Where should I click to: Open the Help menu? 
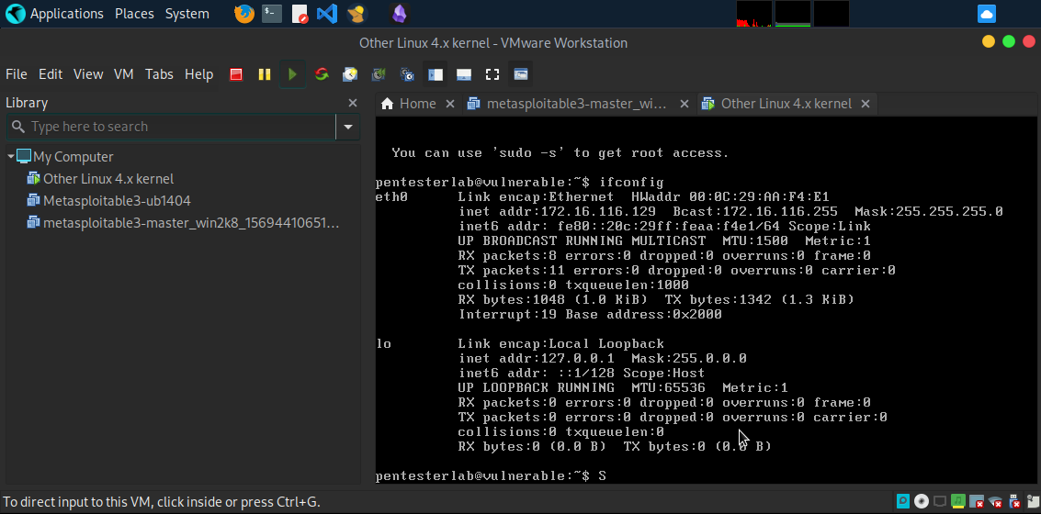pos(199,74)
